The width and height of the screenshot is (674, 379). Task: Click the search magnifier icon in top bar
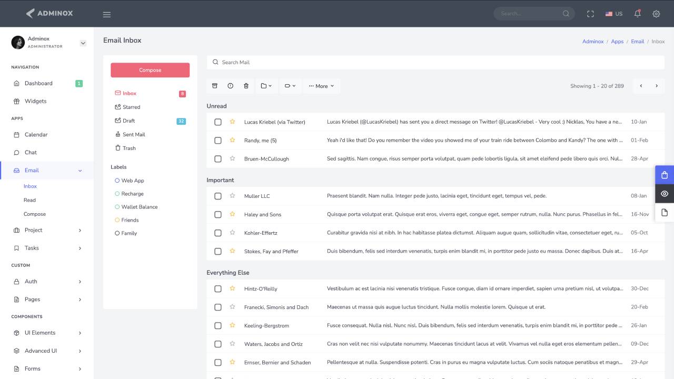coord(566,14)
